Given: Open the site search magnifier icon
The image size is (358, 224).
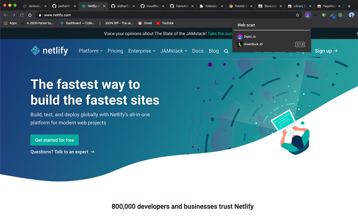Looking at the screenshot, I should point(226,51).
